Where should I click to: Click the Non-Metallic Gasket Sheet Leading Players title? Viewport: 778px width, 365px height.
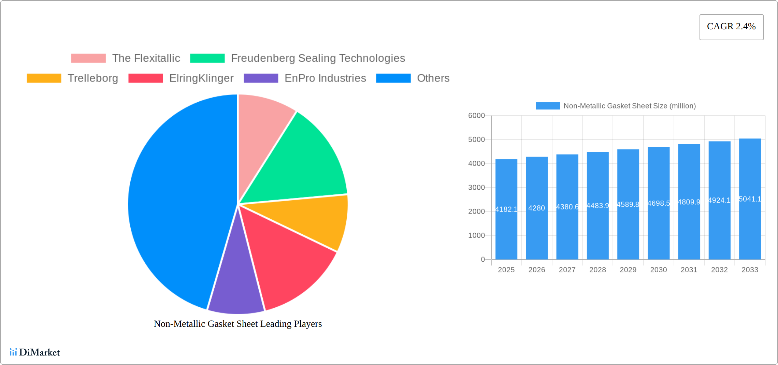[238, 324]
